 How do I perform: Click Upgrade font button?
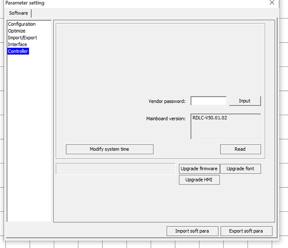tap(240, 169)
